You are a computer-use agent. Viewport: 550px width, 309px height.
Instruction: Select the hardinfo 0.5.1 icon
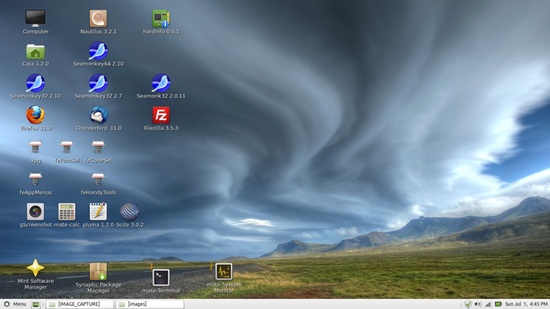click(161, 19)
